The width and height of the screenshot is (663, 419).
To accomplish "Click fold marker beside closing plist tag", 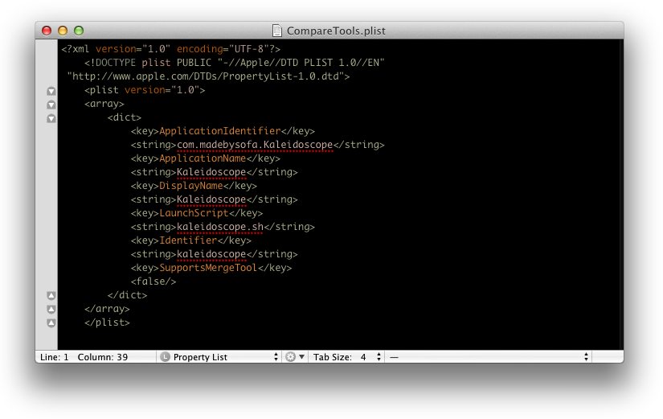I will [51, 322].
